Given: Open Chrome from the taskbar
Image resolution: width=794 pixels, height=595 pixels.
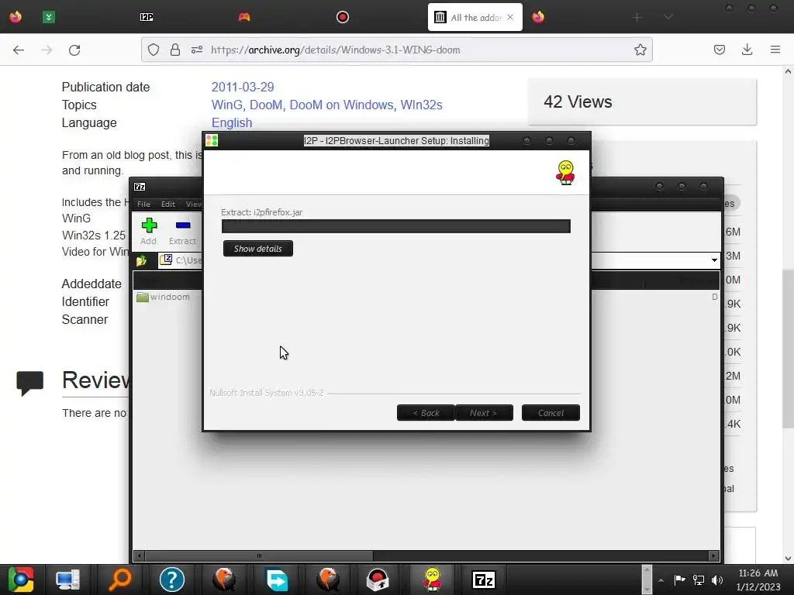Looking at the screenshot, I should [20, 580].
